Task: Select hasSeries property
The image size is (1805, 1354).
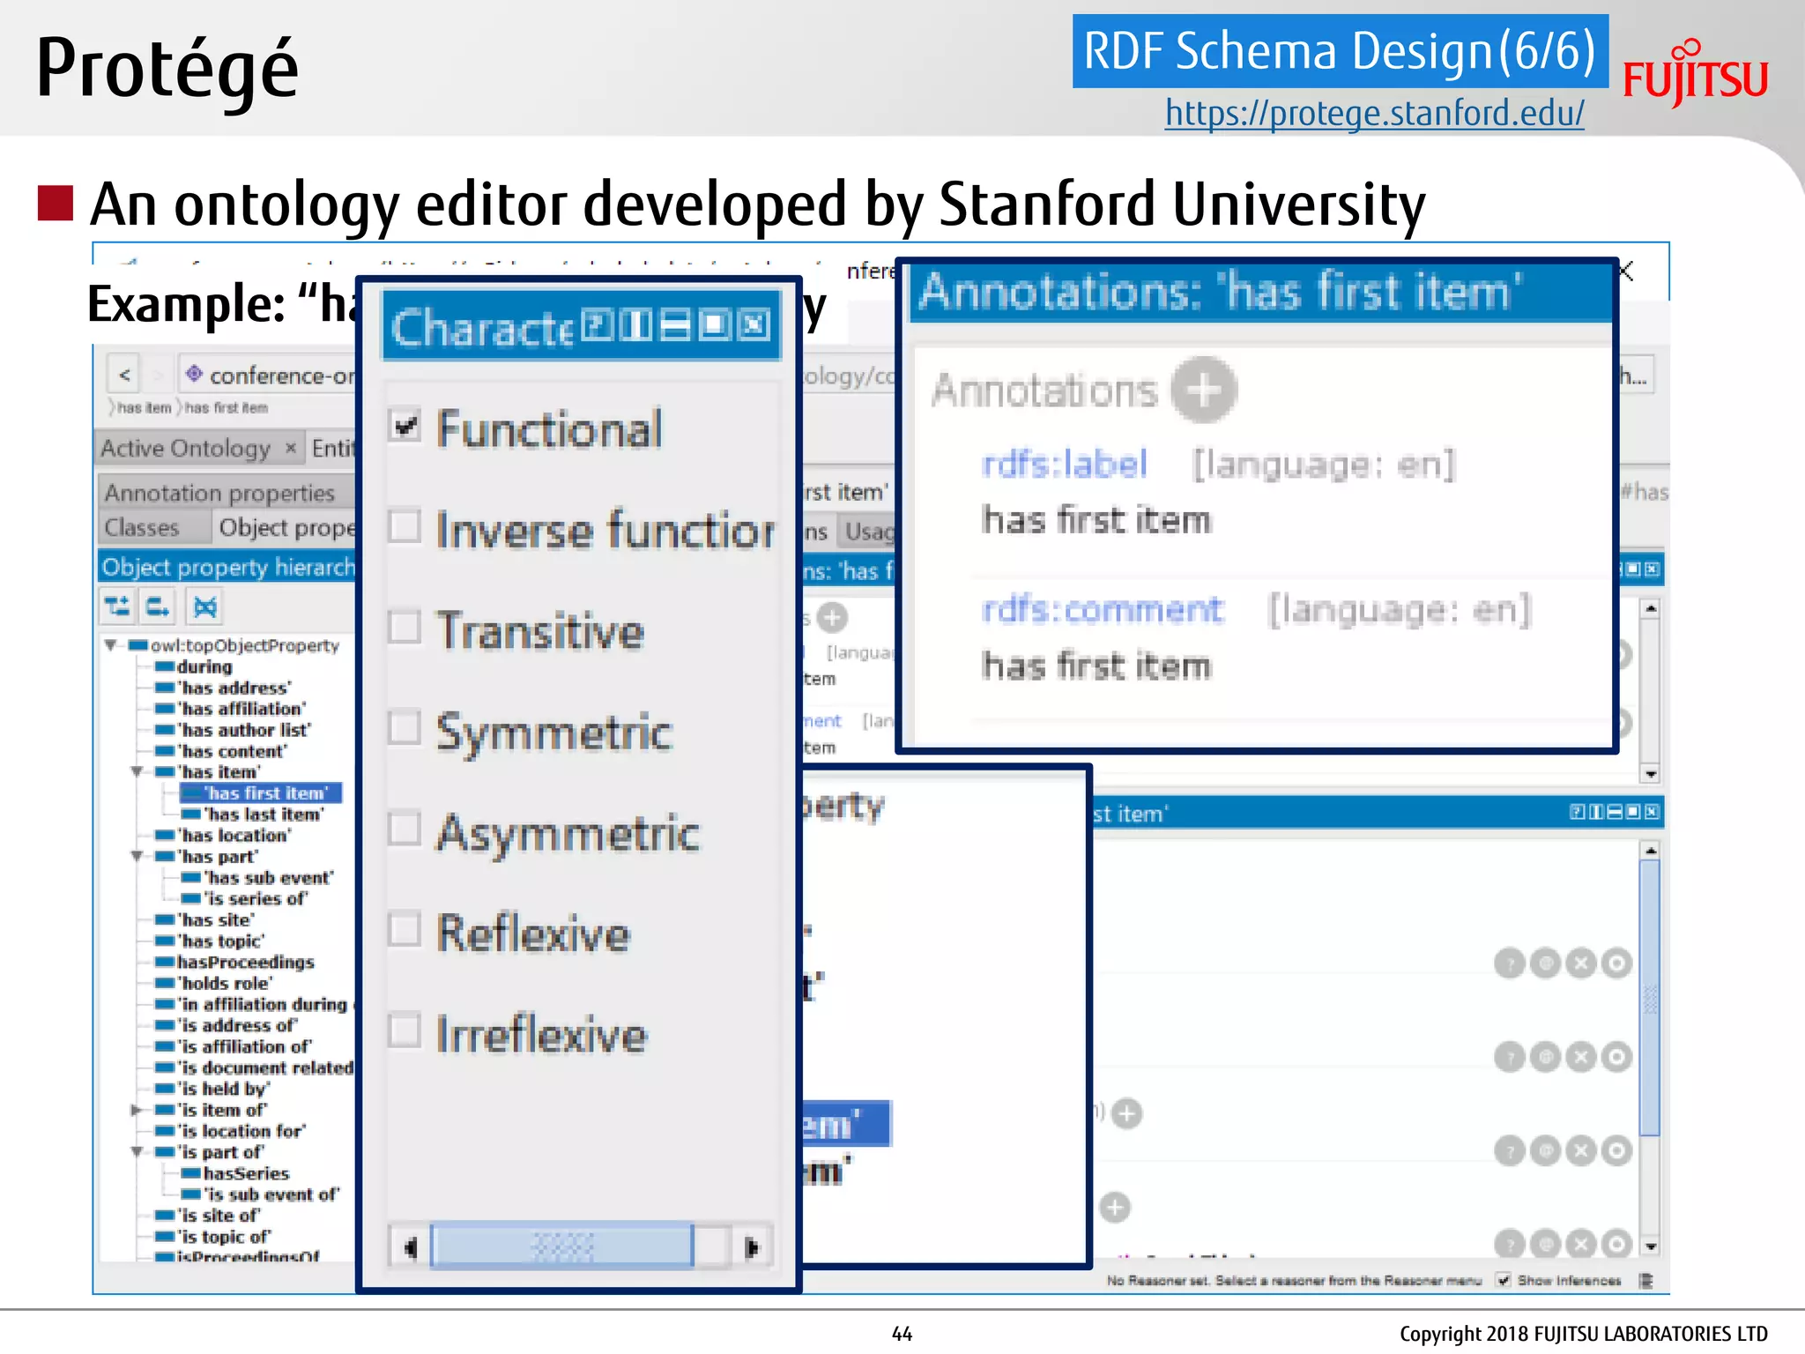Action: [235, 1174]
